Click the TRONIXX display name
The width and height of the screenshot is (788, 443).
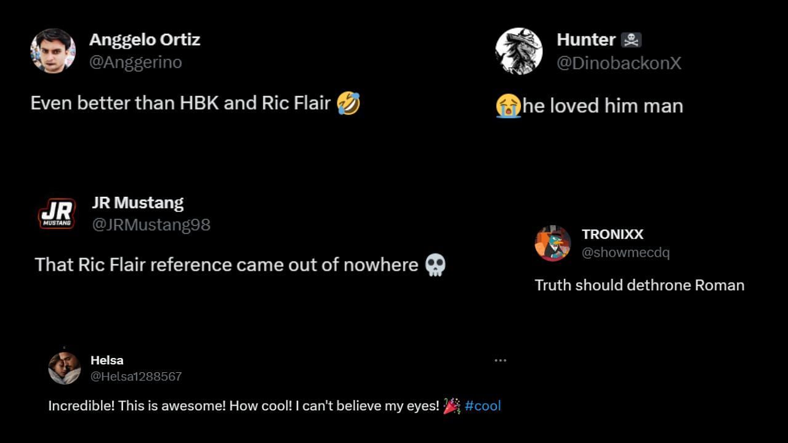click(613, 234)
